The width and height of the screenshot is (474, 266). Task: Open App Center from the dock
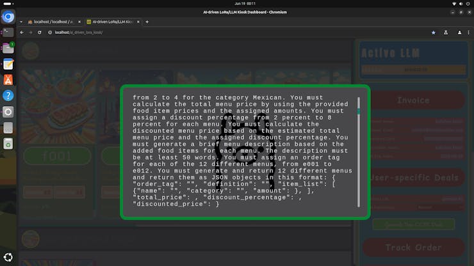8,80
